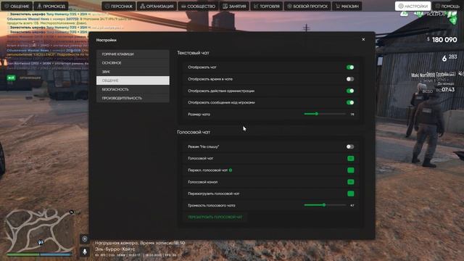
Task: Toggle the Отображать чат switch
Action: click(x=350, y=67)
